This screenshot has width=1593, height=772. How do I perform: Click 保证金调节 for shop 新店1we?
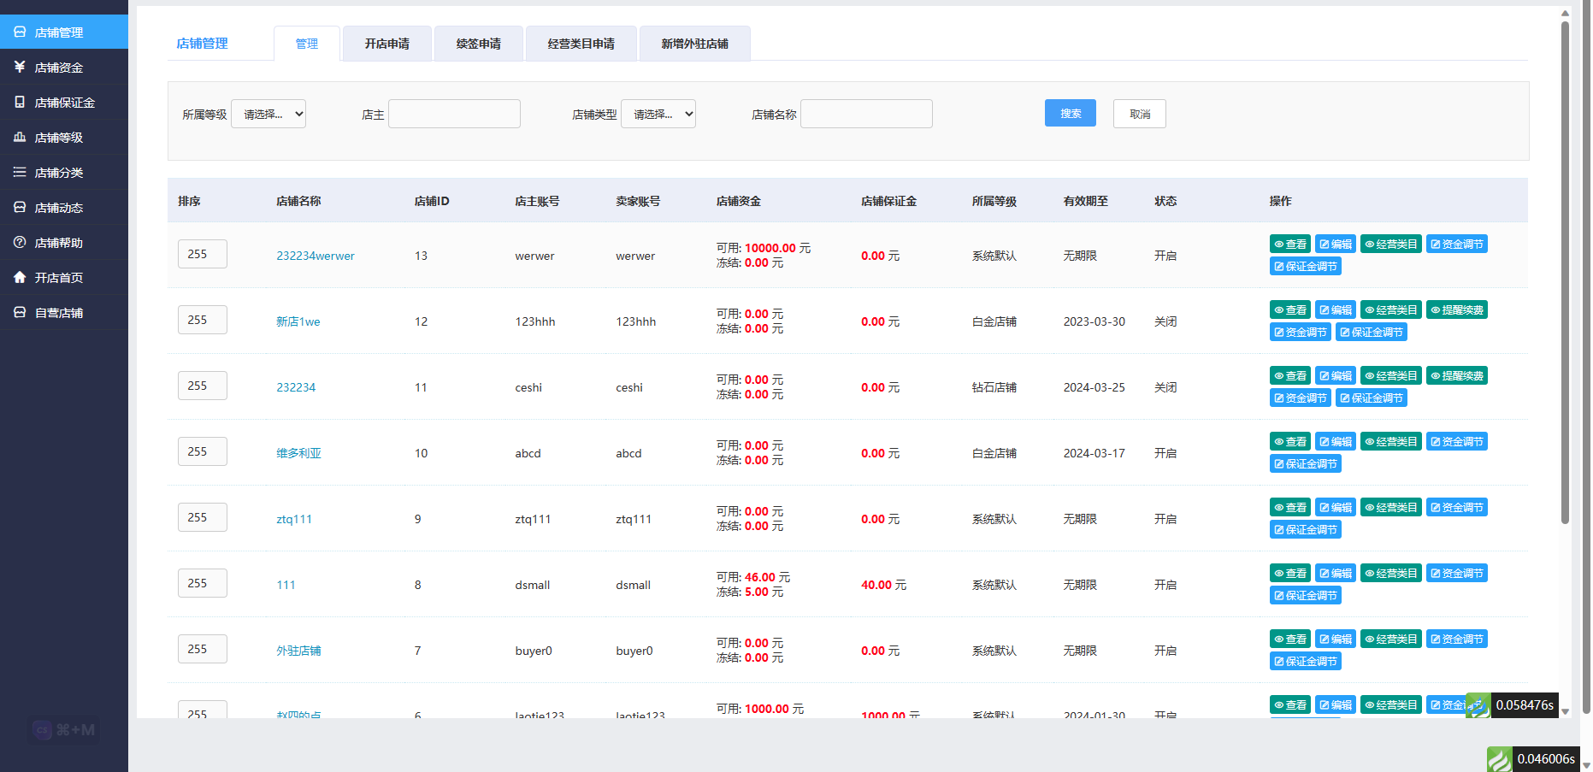1372,333
